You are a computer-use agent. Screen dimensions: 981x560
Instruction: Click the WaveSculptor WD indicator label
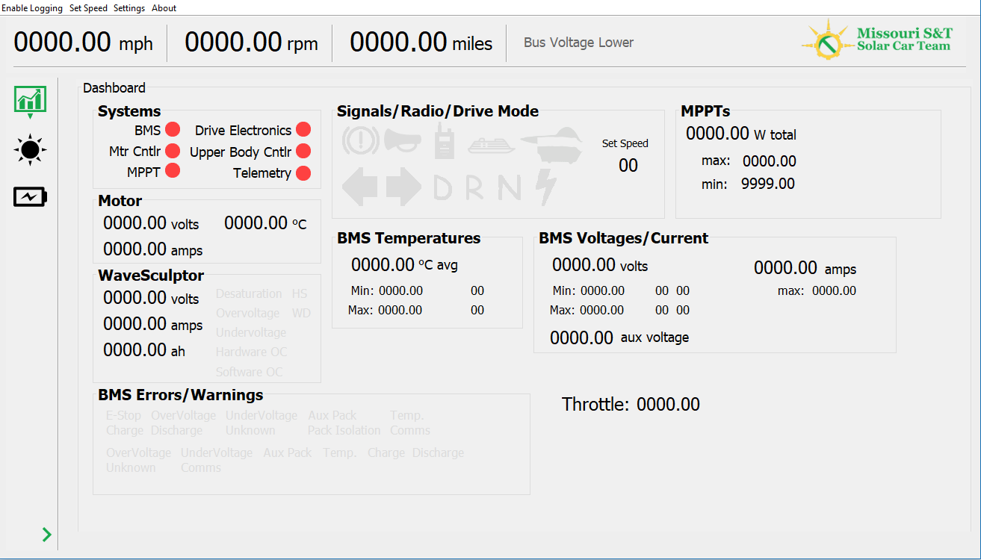pos(301,314)
